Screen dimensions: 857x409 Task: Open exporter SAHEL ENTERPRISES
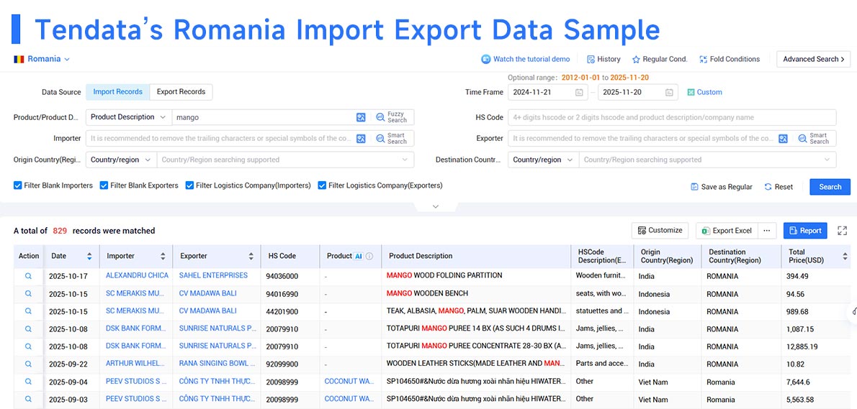(213, 275)
